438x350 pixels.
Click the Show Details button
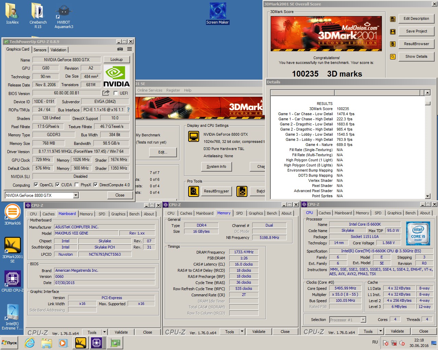pyautogui.click(x=416, y=56)
